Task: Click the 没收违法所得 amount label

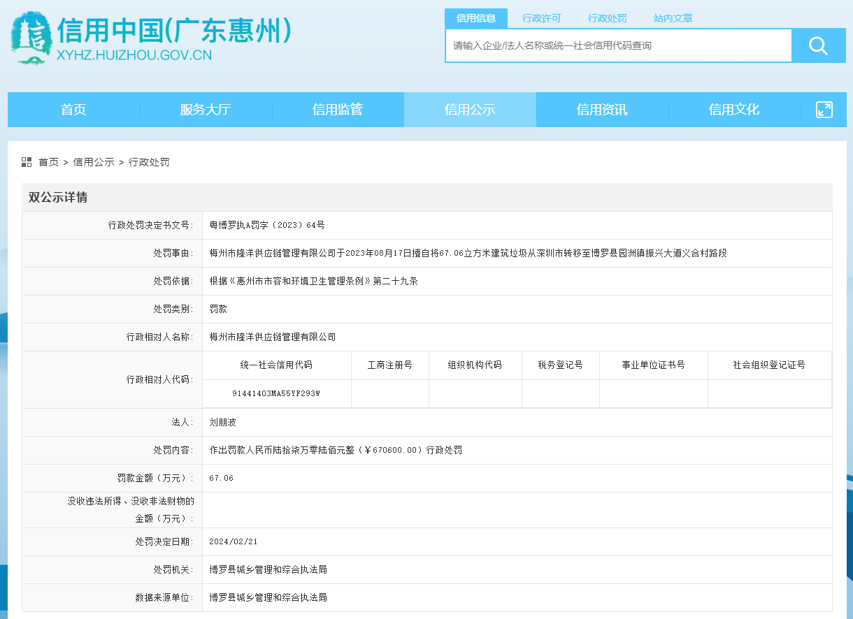Action: tap(131, 510)
